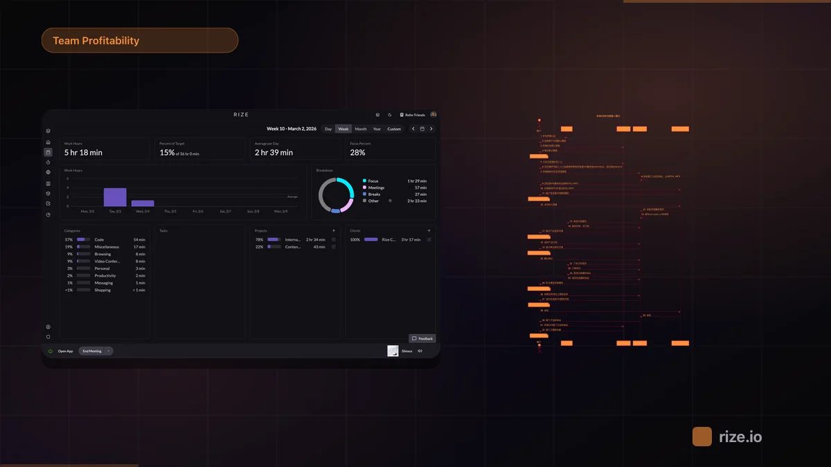Click the screen-share thumbnail beside Silence
The width and height of the screenshot is (831, 467).
[x=393, y=351]
